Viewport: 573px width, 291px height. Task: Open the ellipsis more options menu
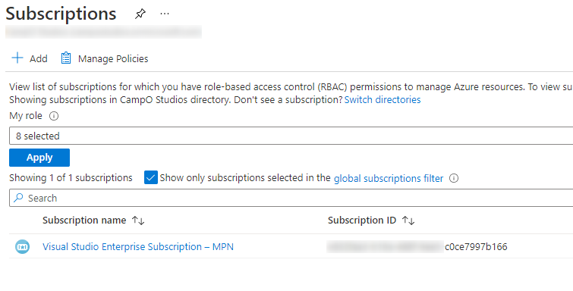click(x=165, y=14)
